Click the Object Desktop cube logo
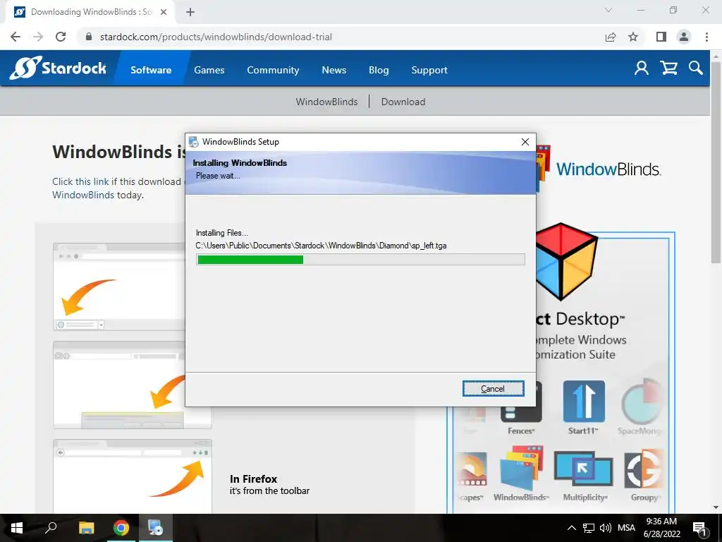 pos(568,261)
